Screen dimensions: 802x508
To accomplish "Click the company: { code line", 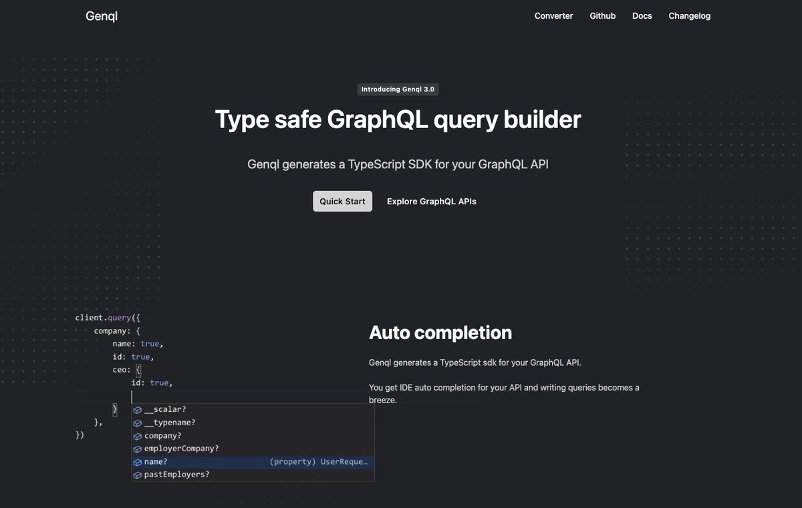I will (x=117, y=331).
